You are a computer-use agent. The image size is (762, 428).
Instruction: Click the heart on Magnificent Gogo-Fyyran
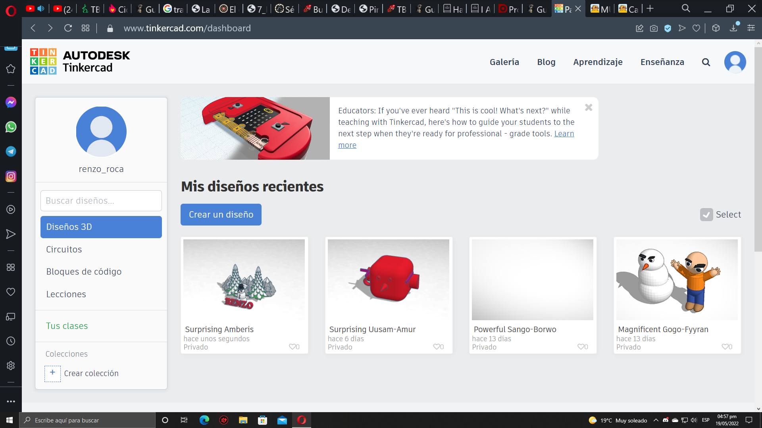[725, 347]
